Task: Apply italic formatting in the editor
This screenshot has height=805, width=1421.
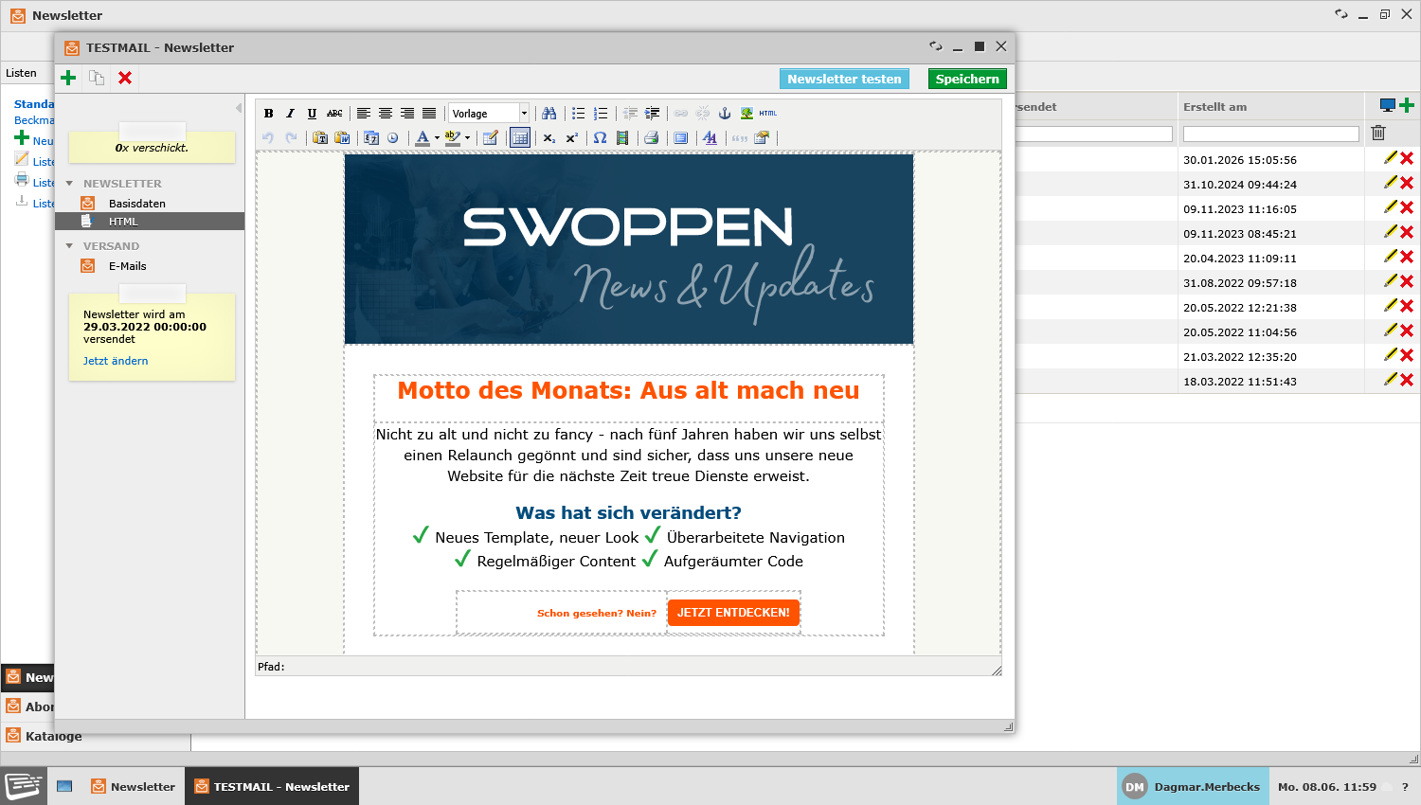Action: point(290,114)
